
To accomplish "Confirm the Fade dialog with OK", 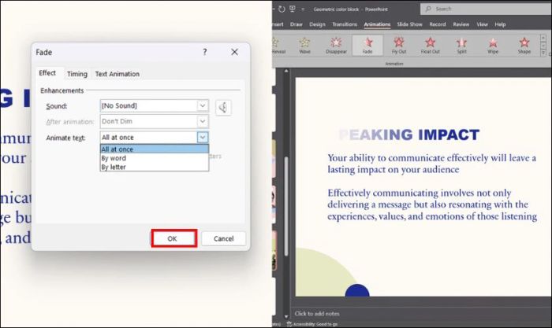I will [174, 238].
